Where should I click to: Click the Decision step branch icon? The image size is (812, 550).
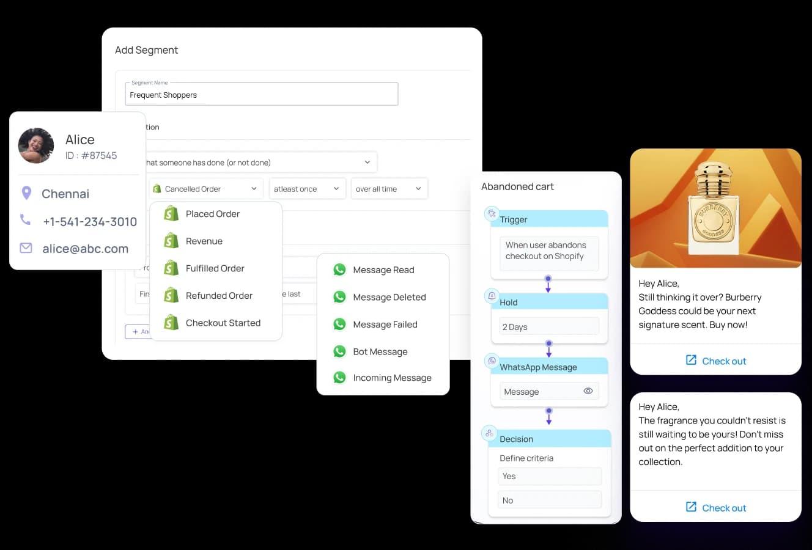489,433
